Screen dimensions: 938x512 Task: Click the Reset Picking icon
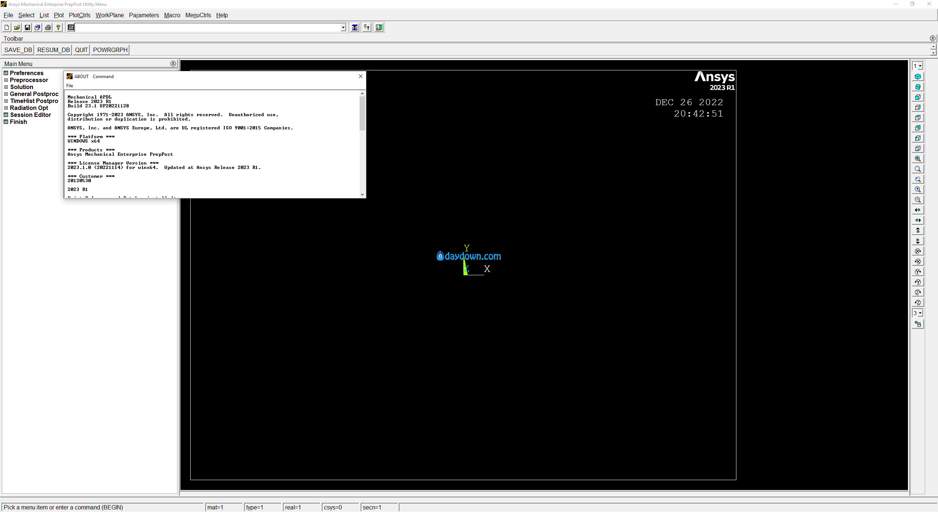(367, 27)
